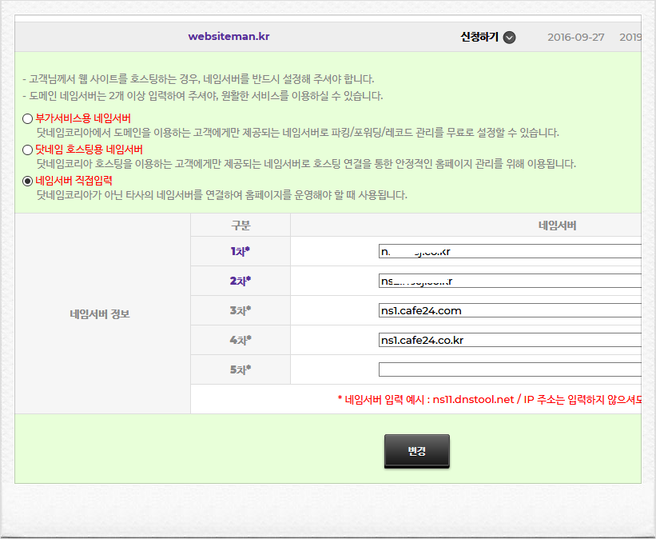Click the 닷네임 호스팅용 네임서버 red label
This screenshot has width=656, height=539.
89,150
